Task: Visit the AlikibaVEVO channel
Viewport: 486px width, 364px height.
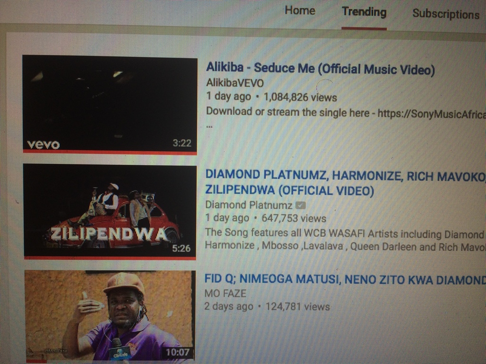Action: tap(235, 82)
